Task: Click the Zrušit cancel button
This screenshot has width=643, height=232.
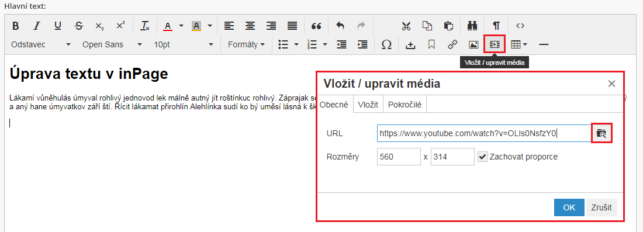Action: 601,207
